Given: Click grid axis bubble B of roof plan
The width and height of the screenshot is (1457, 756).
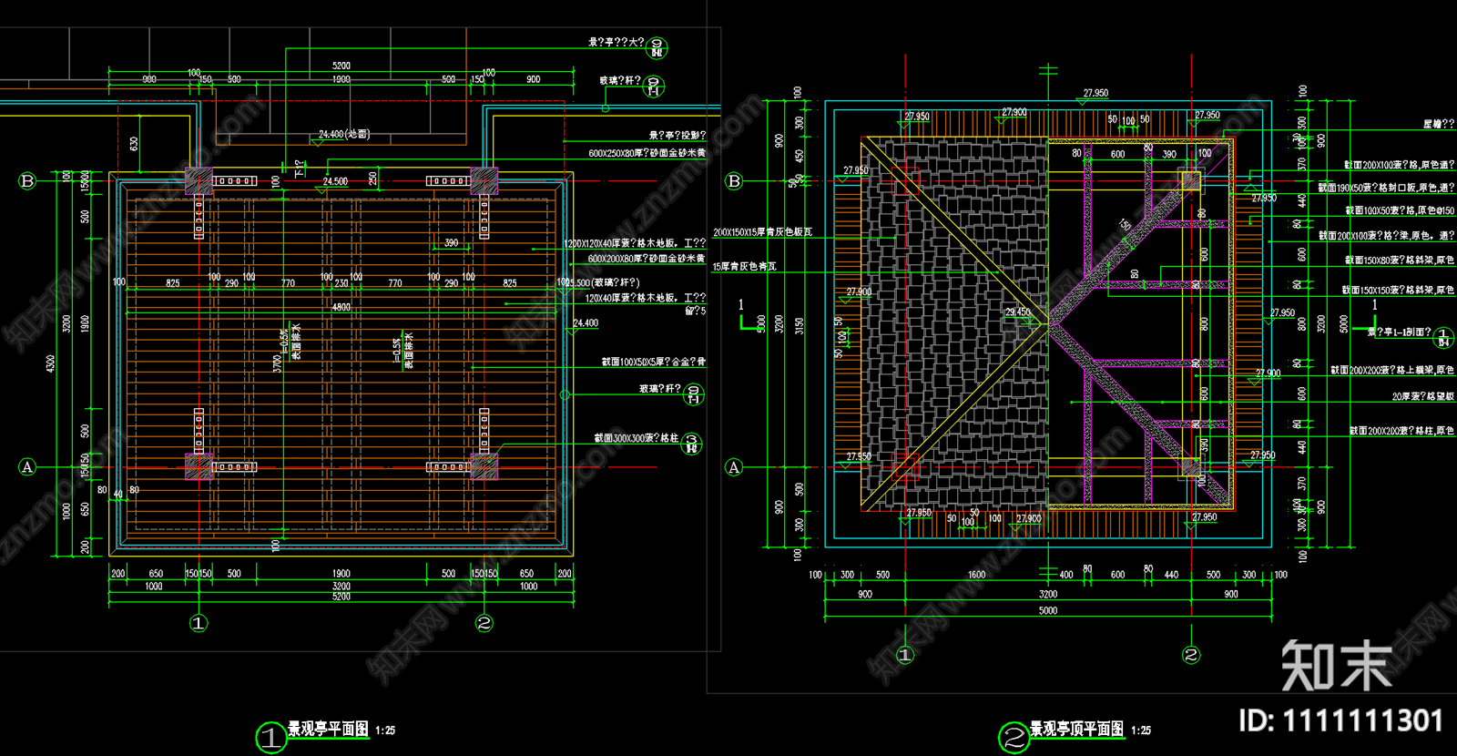Looking at the screenshot, I should click(734, 181).
